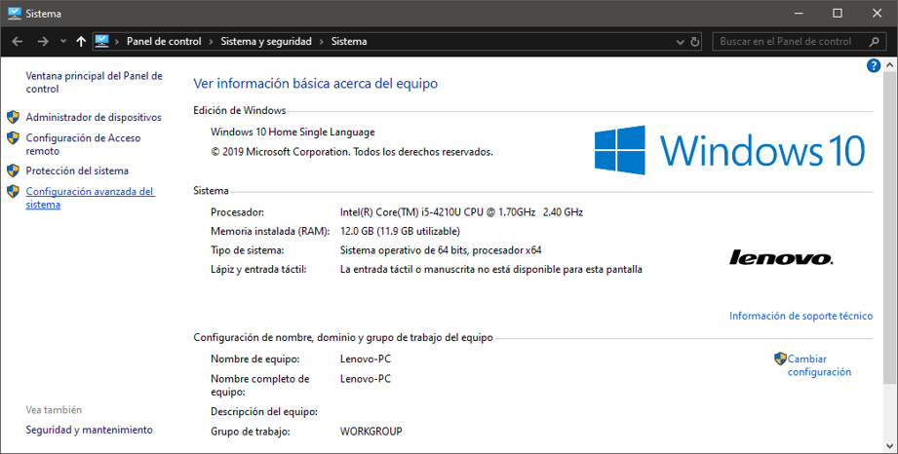Click the shield icon beside Administrador de dispositivos
The image size is (898, 454).
[x=13, y=117]
